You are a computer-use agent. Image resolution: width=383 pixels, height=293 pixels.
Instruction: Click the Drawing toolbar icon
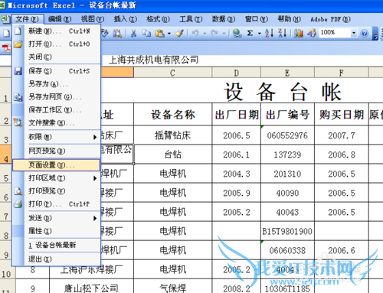pos(312,33)
